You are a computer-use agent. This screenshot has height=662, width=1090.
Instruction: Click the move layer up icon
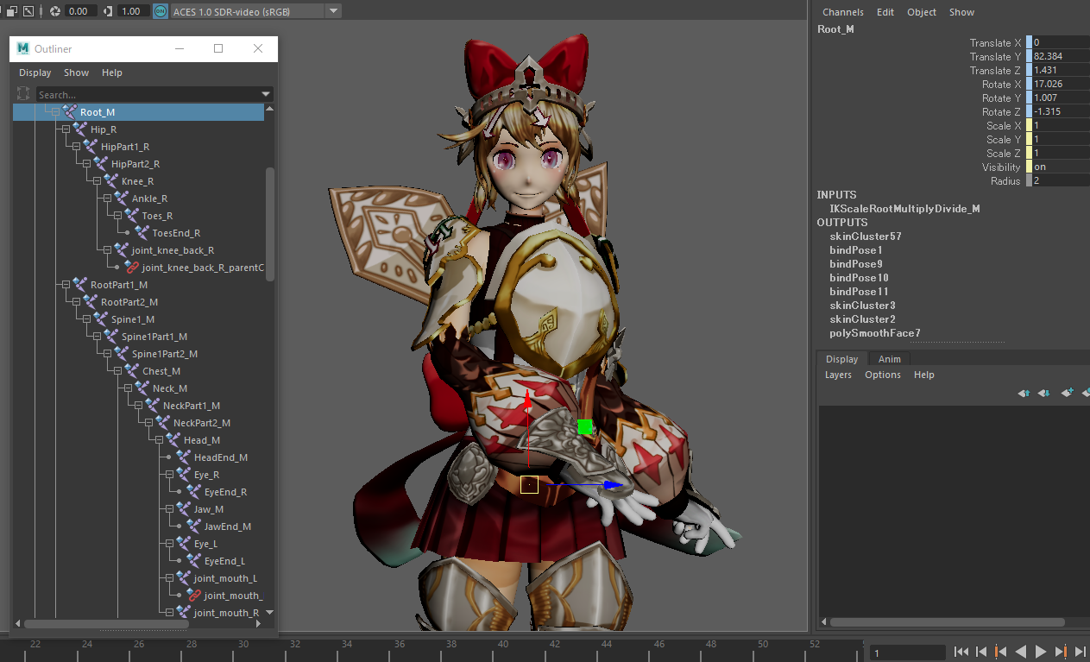[x=1024, y=393]
